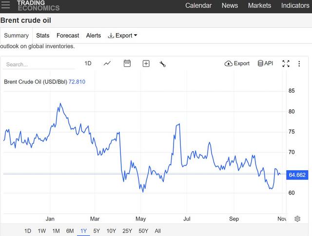Click the add comparison plus icon
The image size is (312, 236).
[x=146, y=63]
